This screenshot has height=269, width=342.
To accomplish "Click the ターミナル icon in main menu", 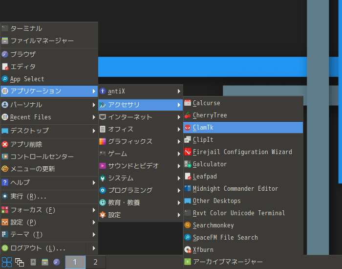I will click(x=5, y=28).
